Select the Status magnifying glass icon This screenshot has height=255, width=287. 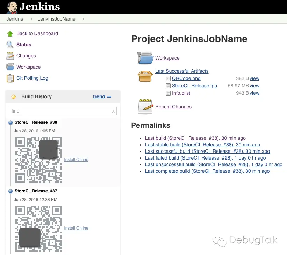click(10, 45)
